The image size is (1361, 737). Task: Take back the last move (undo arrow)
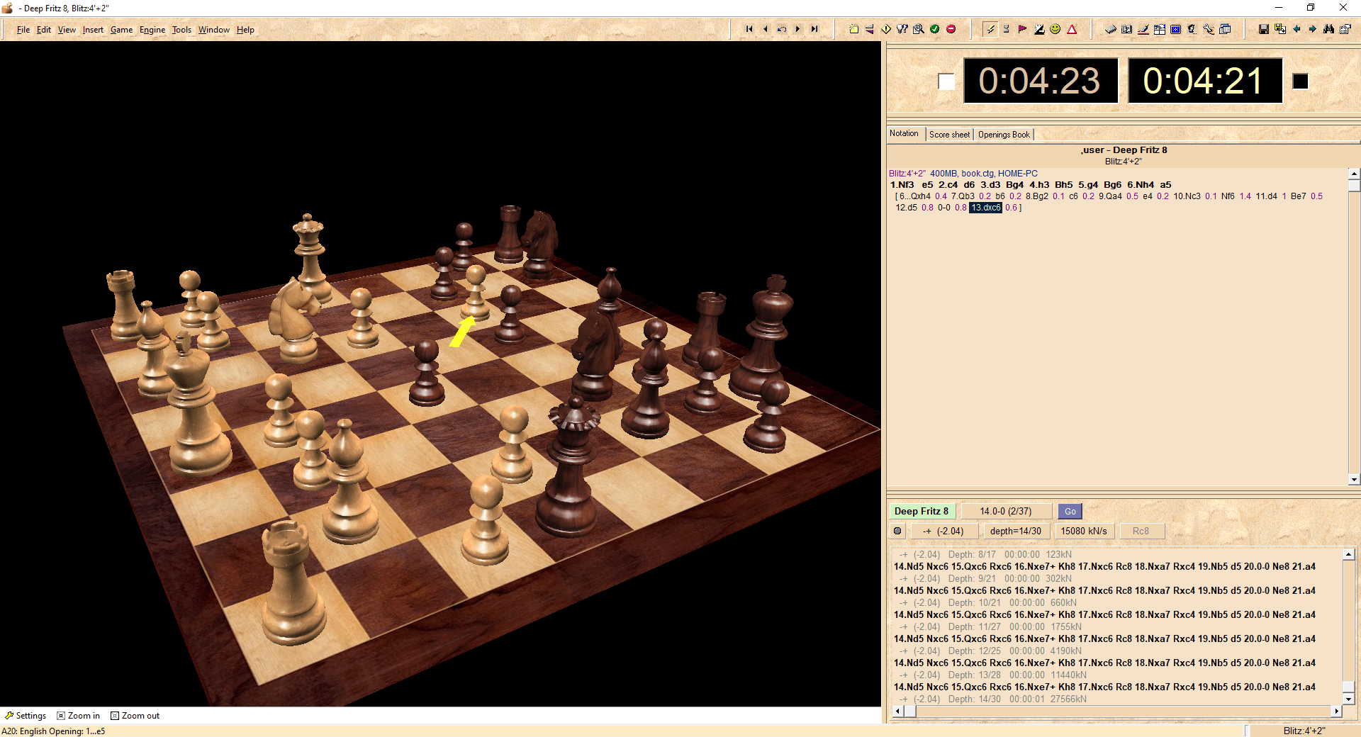pos(782,29)
